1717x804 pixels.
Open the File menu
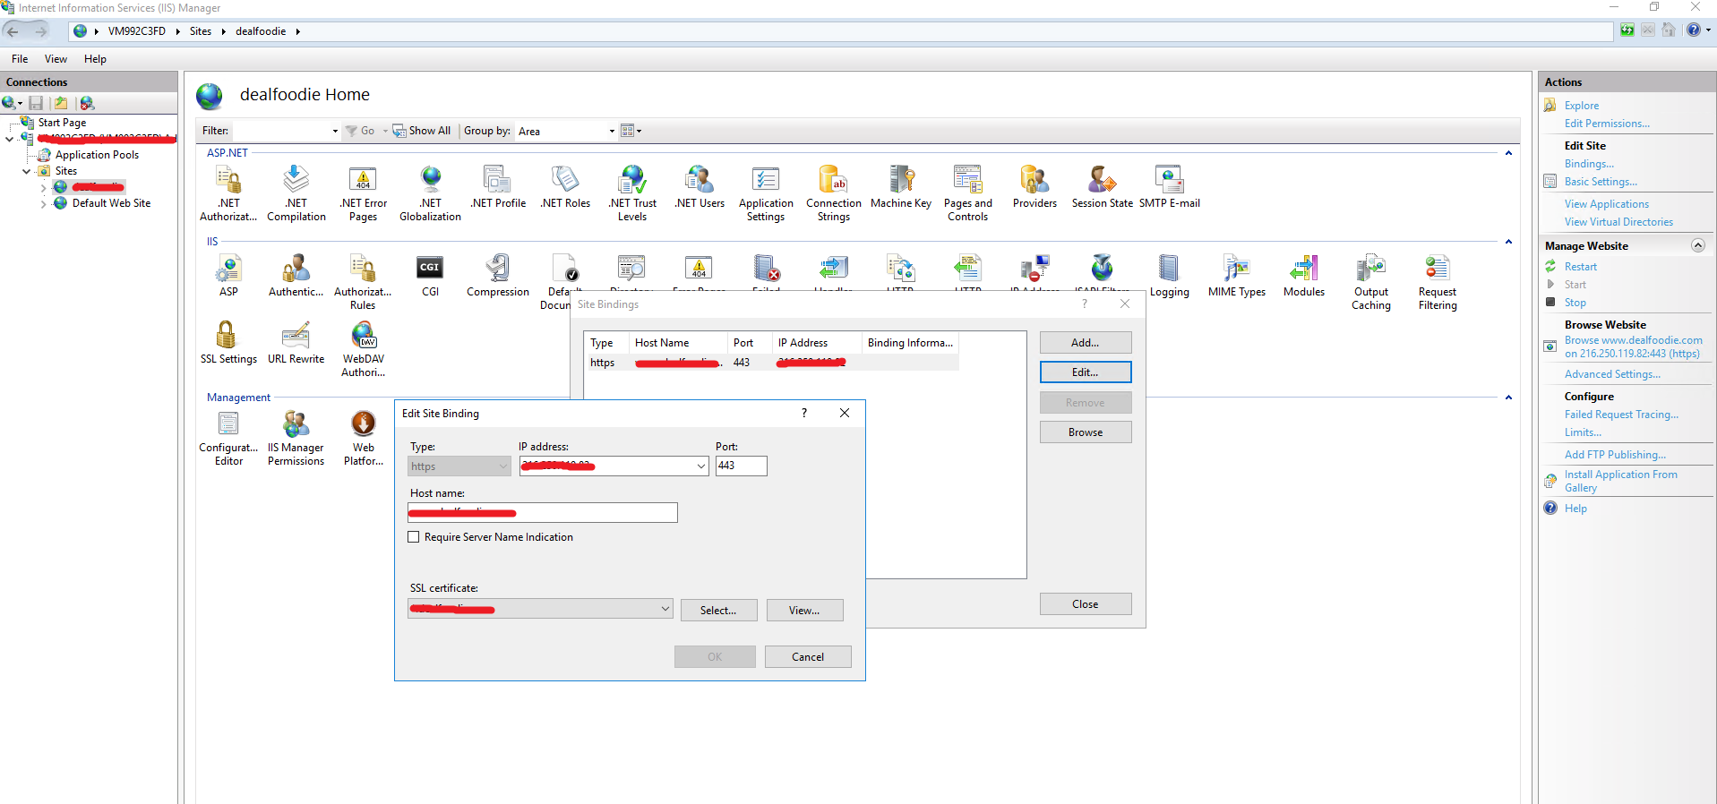point(20,59)
